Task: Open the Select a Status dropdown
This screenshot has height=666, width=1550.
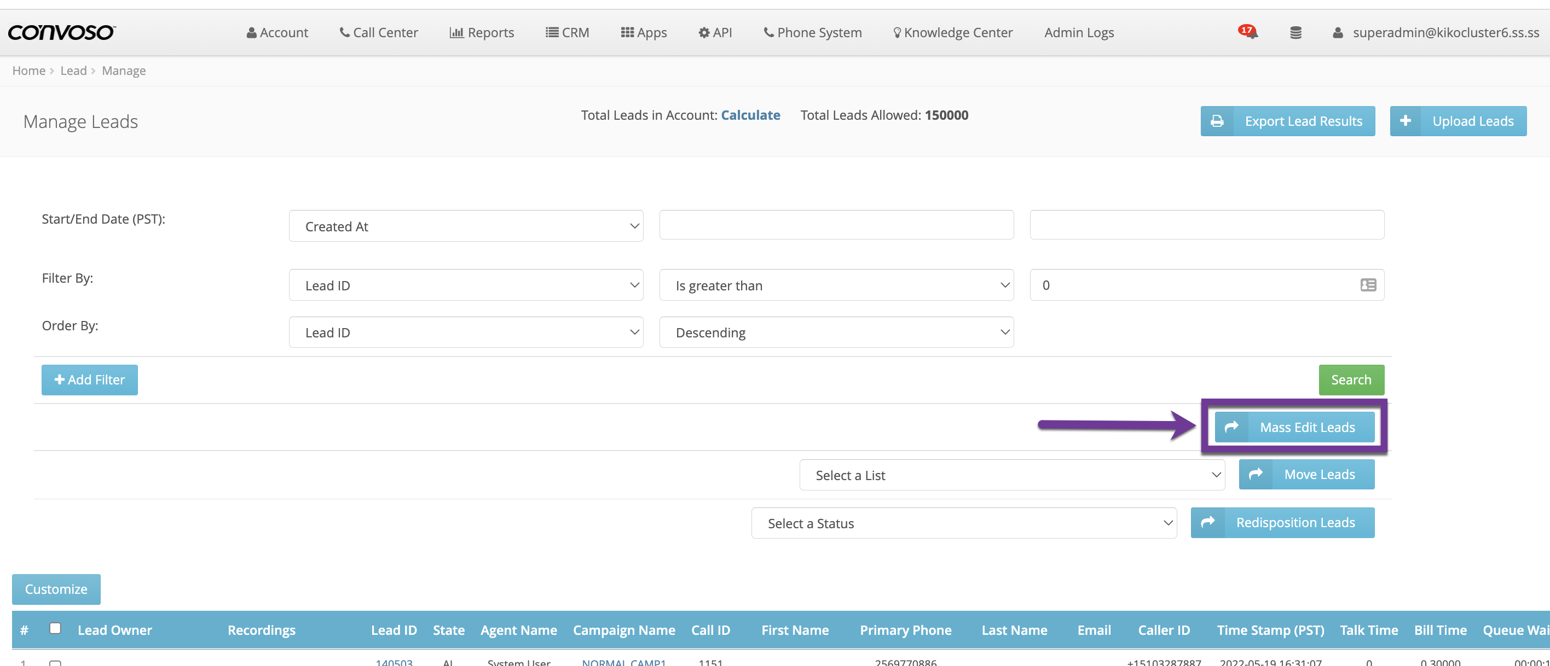Action: coord(963,523)
